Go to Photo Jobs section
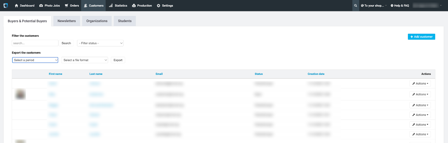 [x=50, y=6]
